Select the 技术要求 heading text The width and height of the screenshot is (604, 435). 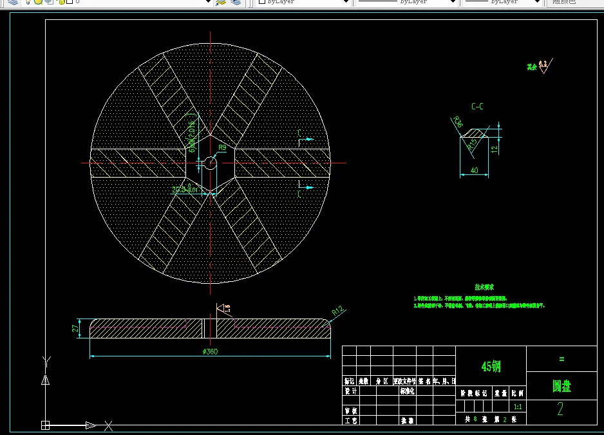click(x=484, y=287)
